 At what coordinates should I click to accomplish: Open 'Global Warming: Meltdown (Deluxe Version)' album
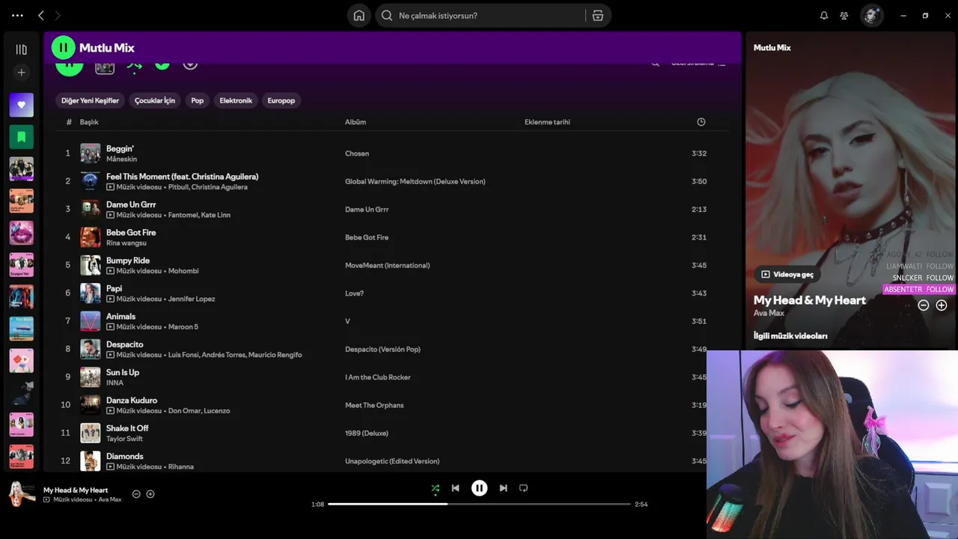(415, 181)
